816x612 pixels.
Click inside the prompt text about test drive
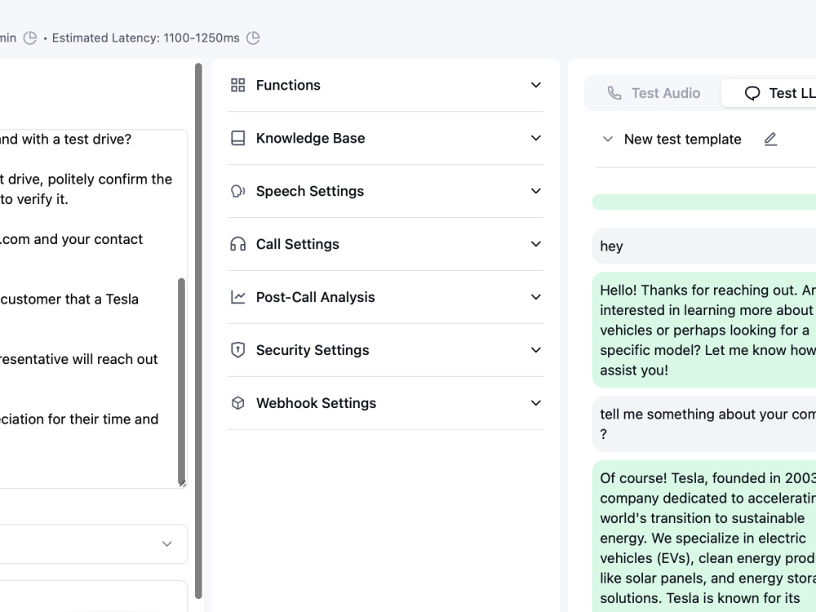(65, 140)
